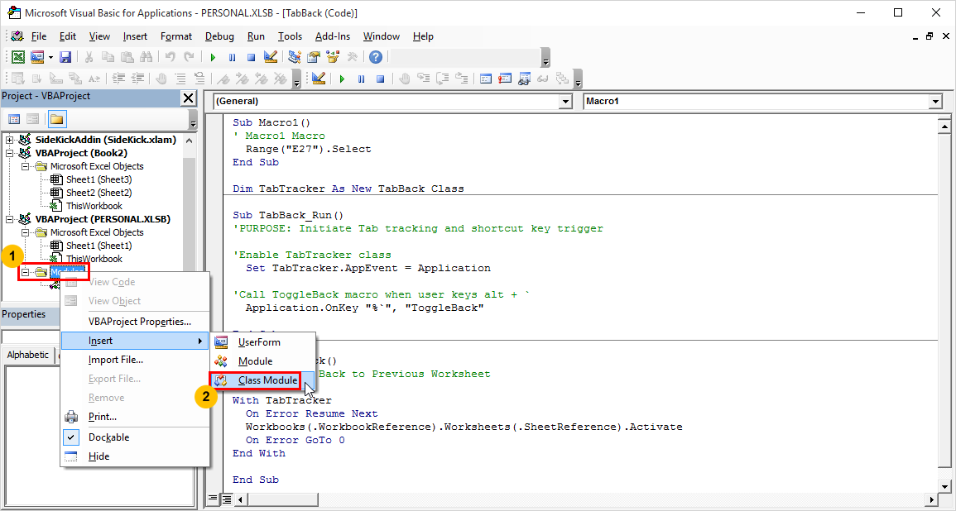Viewport: 956px width, 511px height.
Task: Step Into code on the Debug toolbar
Action: pos(425,78)
